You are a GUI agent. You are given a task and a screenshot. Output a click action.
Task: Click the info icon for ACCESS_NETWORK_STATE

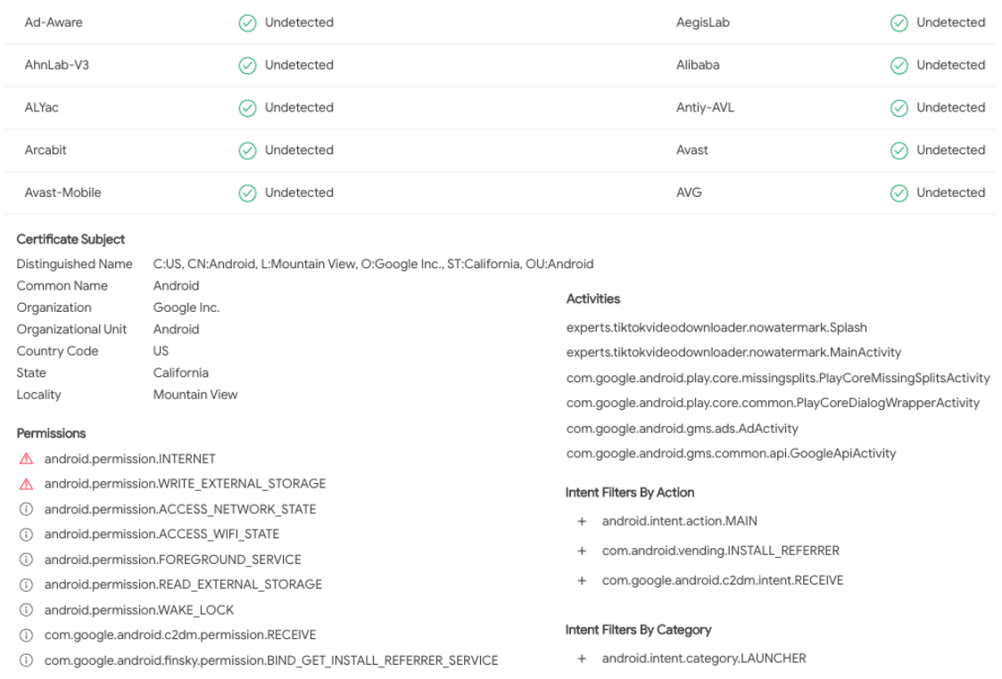26,510
